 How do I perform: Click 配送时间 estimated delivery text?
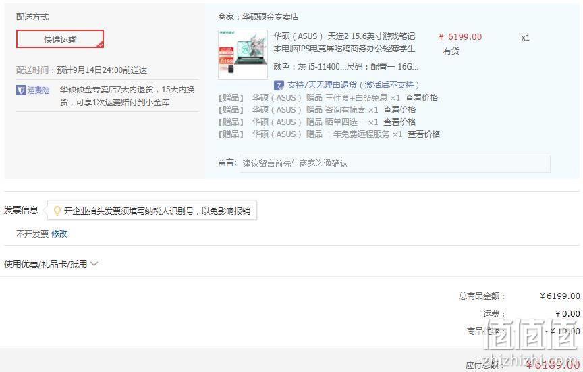82,70
